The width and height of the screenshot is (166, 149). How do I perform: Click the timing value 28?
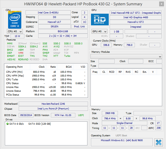pyautogui.click(x=131, y=128)
